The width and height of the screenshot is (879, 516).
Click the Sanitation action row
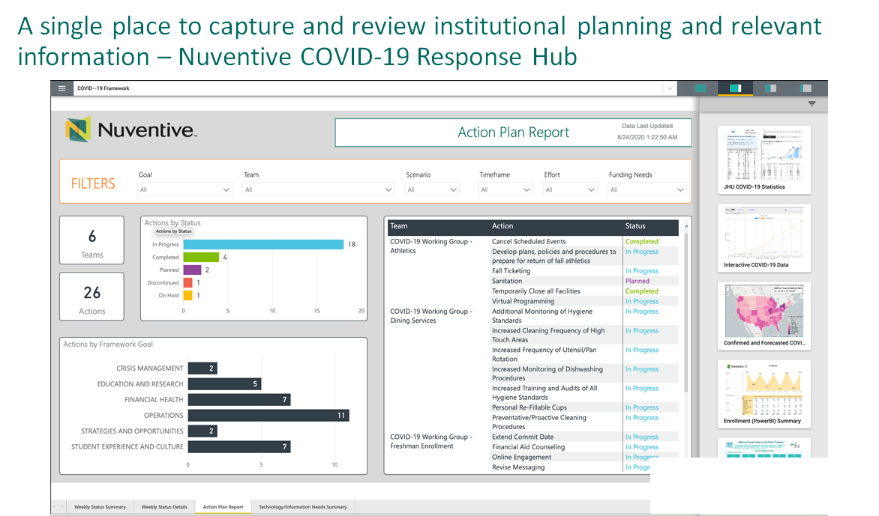tap(507, 281)
